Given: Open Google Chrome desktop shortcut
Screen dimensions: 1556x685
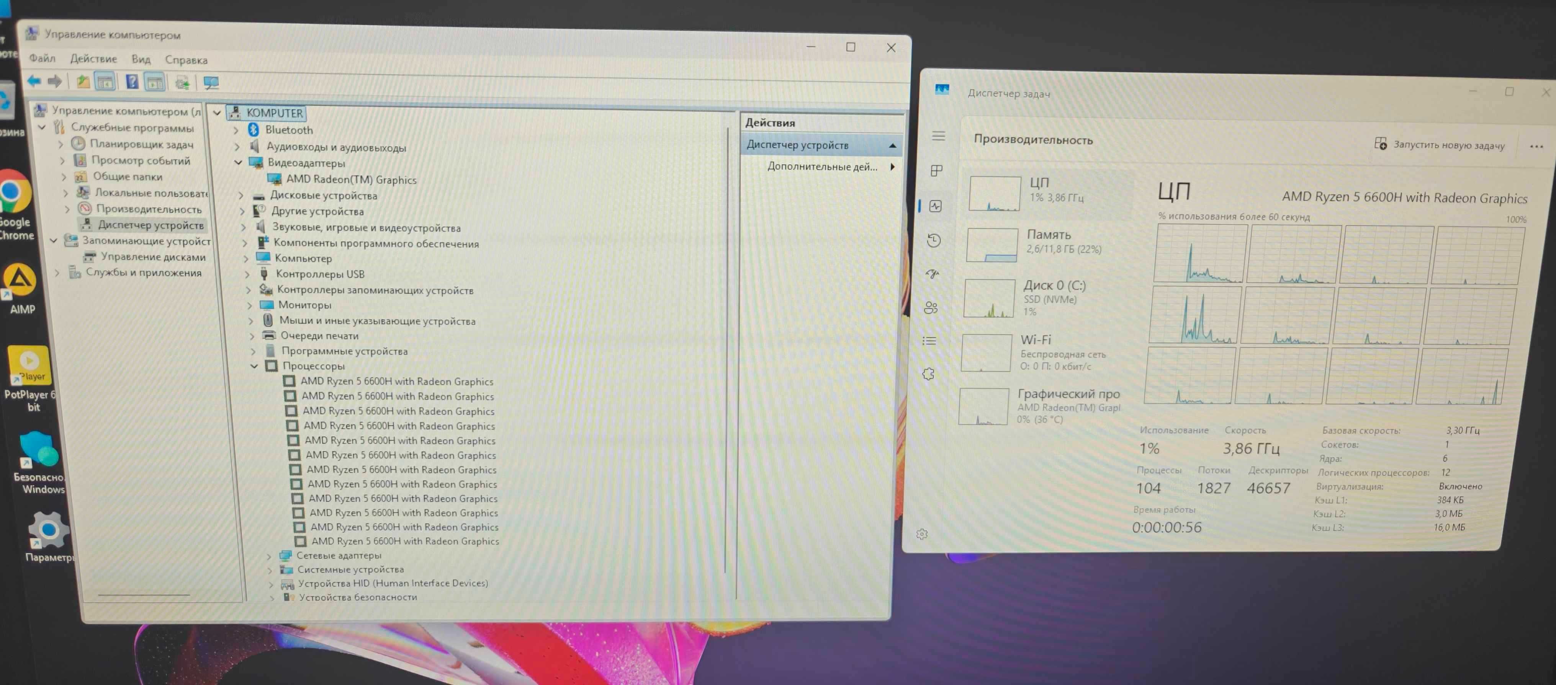Looking at the screenshot, I should pyautogui.click(x=15, y=205).
